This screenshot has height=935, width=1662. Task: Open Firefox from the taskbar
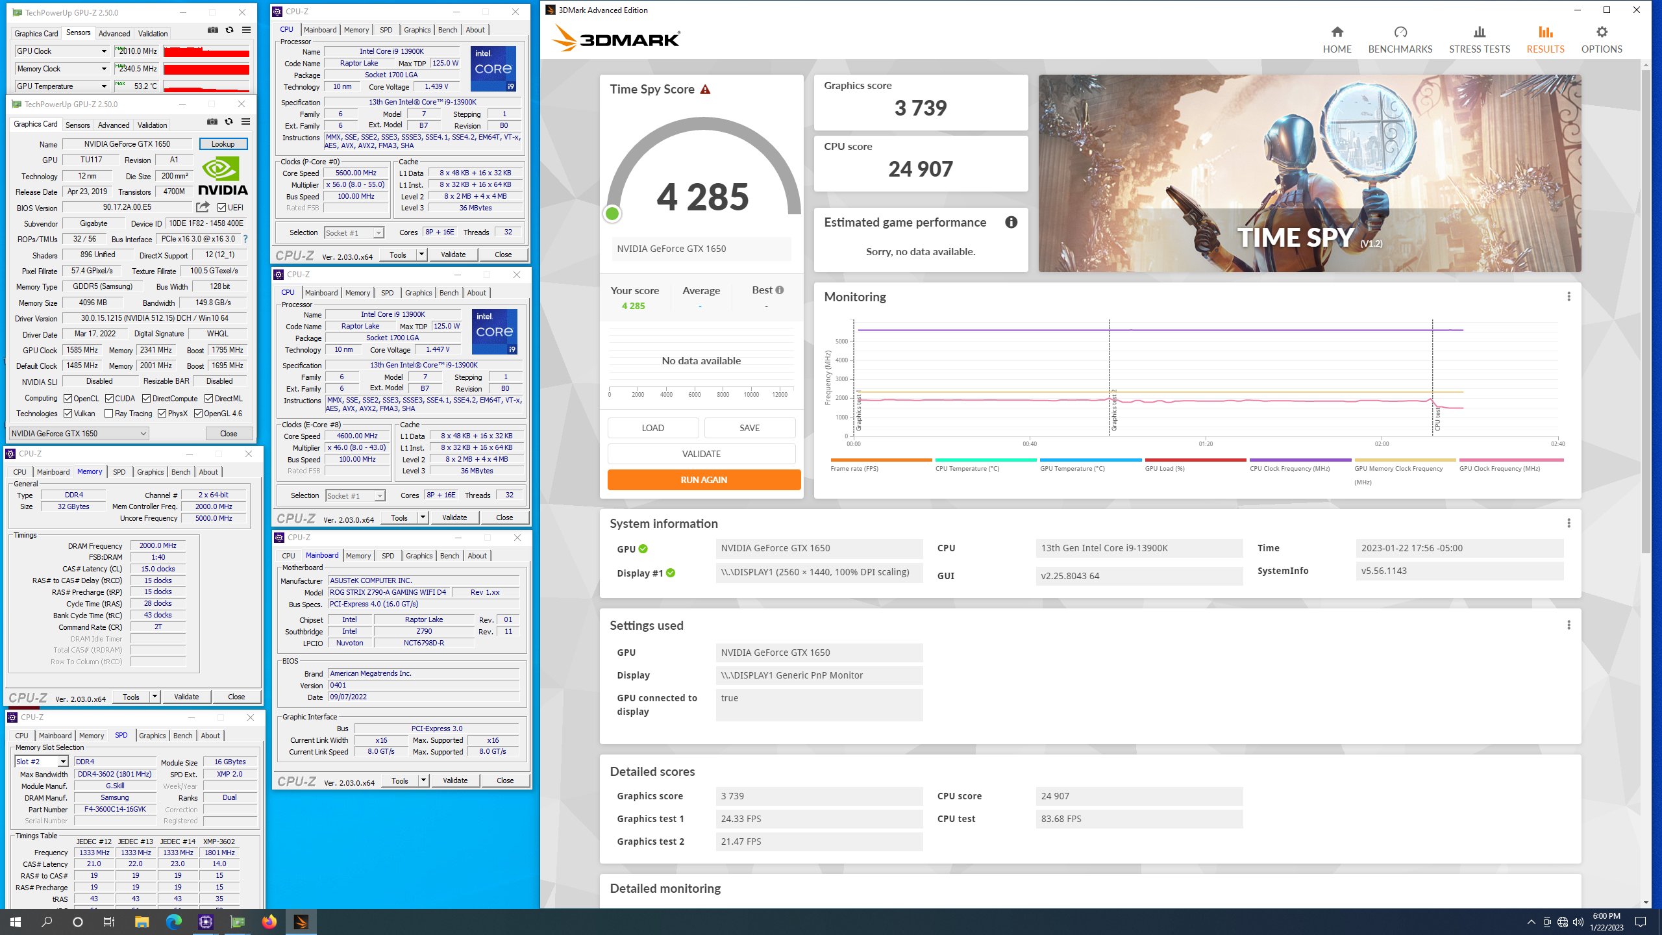[269, 921]
